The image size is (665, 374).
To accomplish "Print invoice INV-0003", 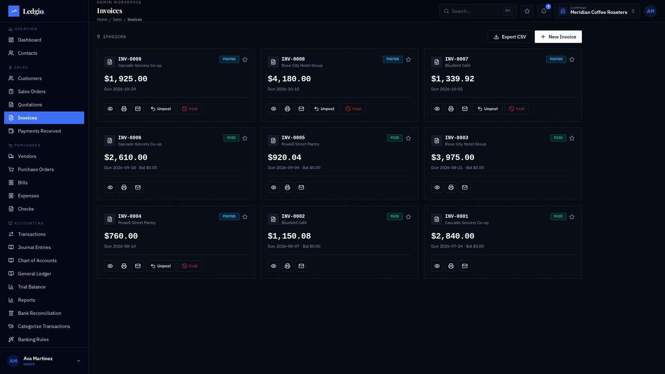I will [451, 187].
